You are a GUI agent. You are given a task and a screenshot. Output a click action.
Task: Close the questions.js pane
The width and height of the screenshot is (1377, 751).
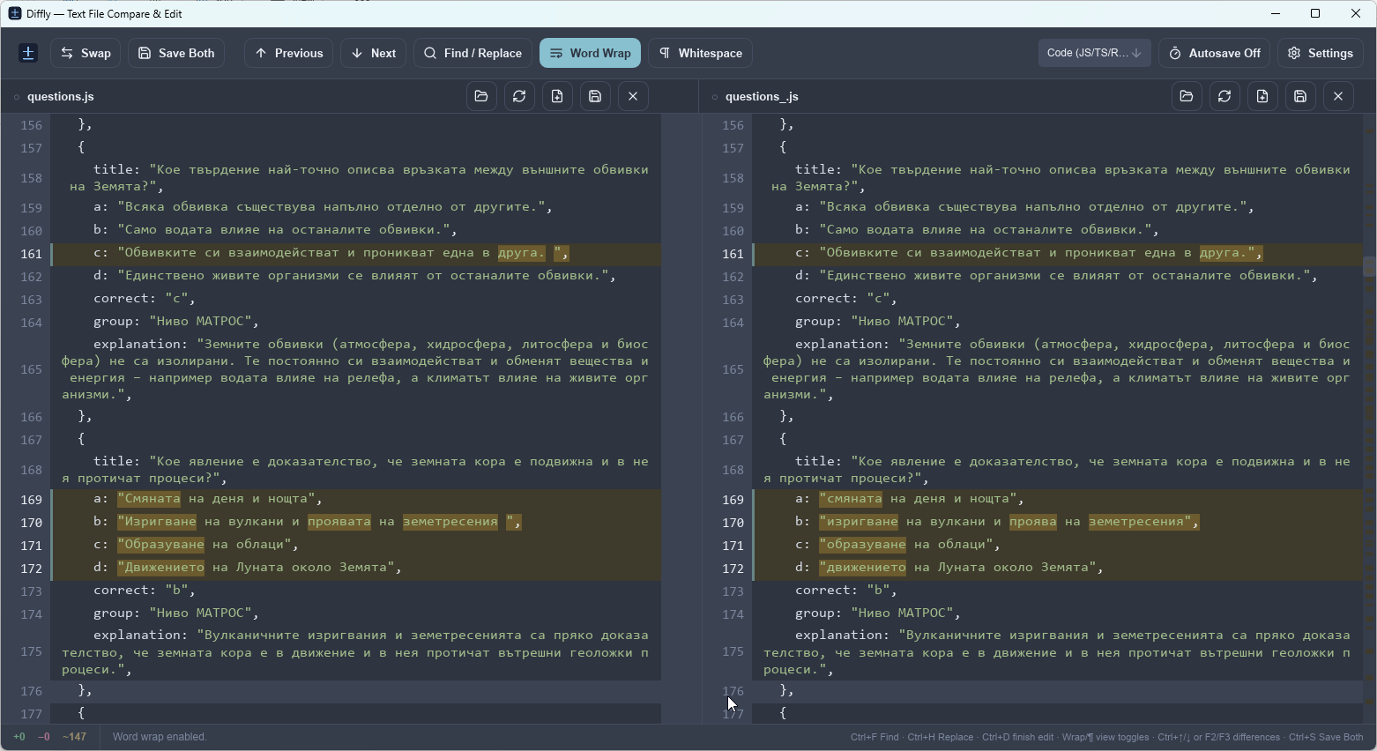coord(633,97)
